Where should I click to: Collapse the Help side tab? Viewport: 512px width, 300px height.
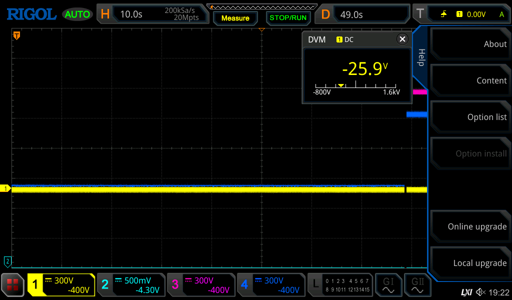[x=421, y=57]
